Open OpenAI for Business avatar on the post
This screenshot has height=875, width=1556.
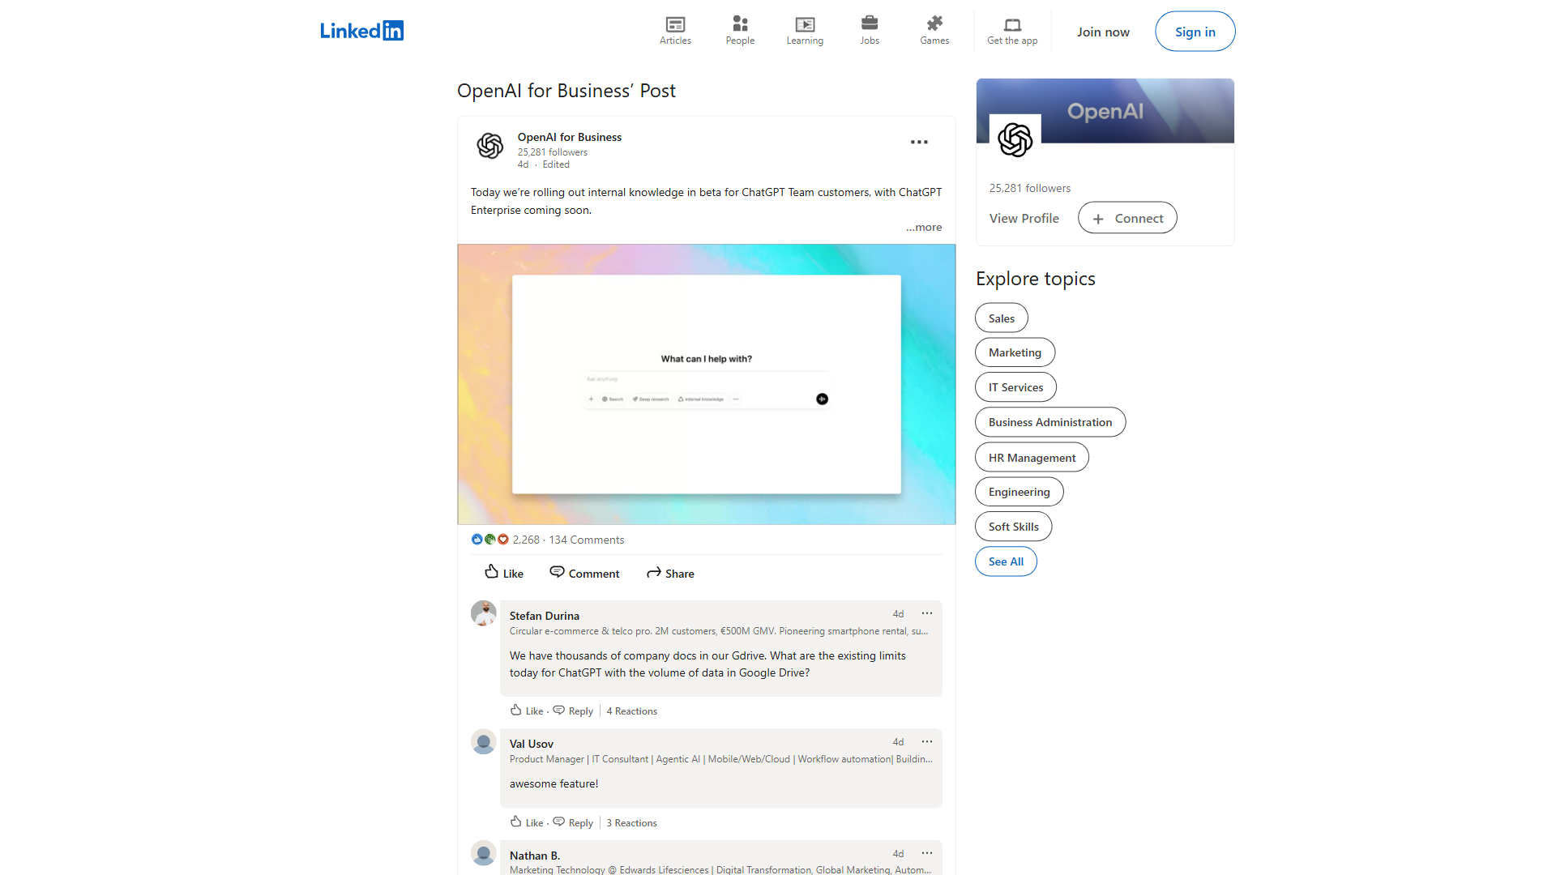pos(490,146)
